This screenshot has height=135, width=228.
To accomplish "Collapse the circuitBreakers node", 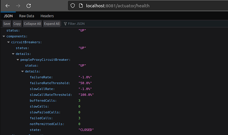I will pyautogui.click(x=8, y=42).
